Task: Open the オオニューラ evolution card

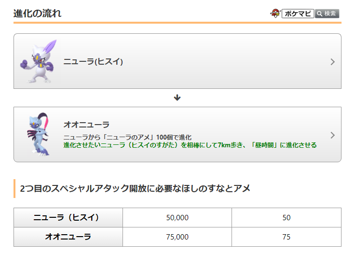Action: [177, 134]
